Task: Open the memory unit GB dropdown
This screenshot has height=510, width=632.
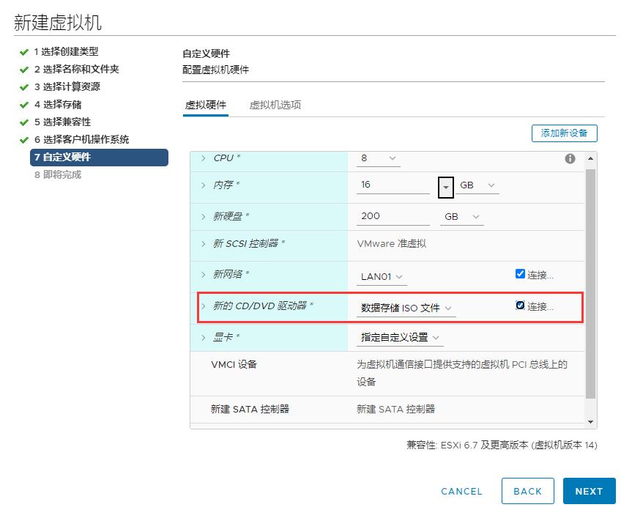Action: click(x=477, y=186)
